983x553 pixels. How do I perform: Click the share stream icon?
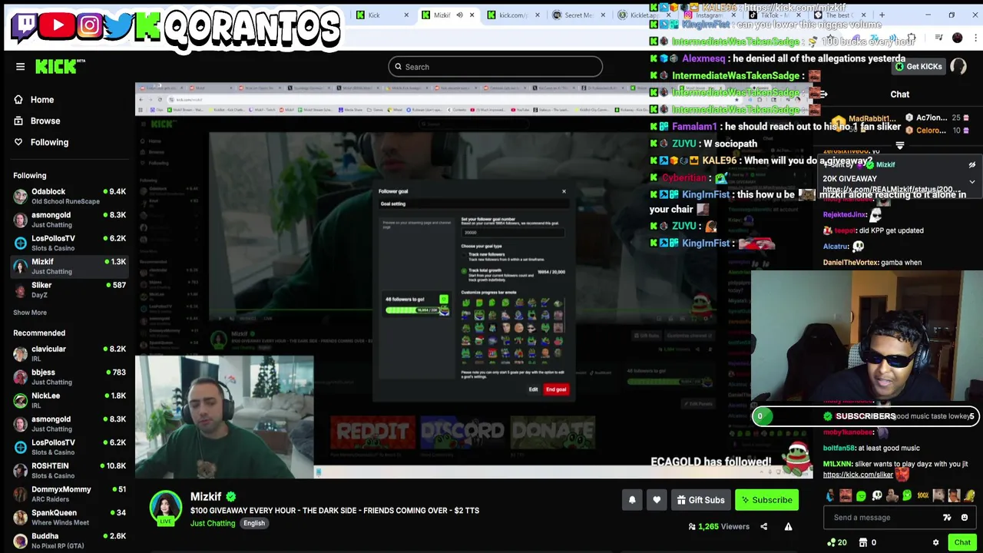coord(763,527)
